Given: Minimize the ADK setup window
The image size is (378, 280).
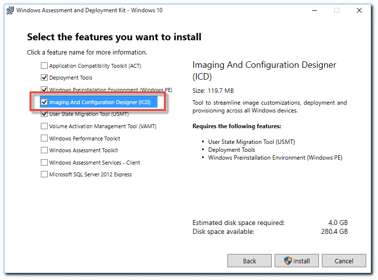Looking at the screenshot, I should (315, 10).
